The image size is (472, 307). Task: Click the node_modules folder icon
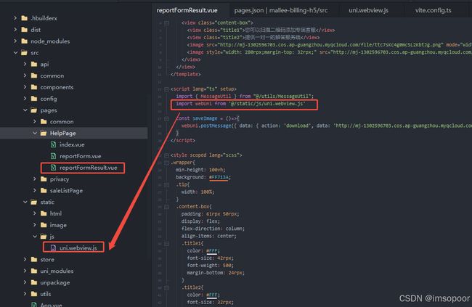coord(25,41)
